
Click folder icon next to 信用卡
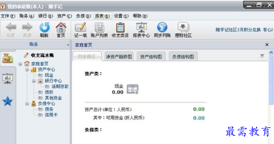41,115
